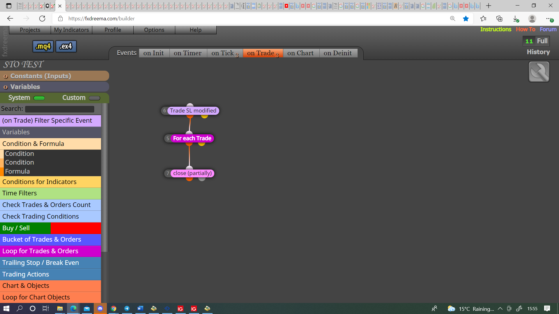Click yellow output dot of Trade SL modified
The height and width of the screenshot is (314, 559).
pyautogui.click(x=204, y=116)
